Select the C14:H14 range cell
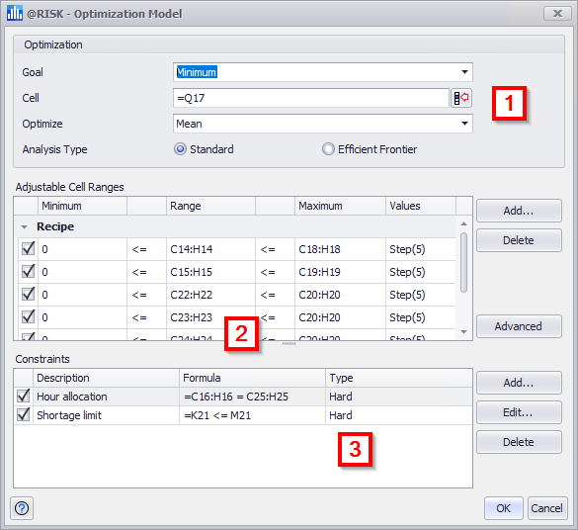578x530 pixels. [210, 249]
